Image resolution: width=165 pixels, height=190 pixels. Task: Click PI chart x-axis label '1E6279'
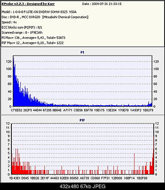click(148, 110)
